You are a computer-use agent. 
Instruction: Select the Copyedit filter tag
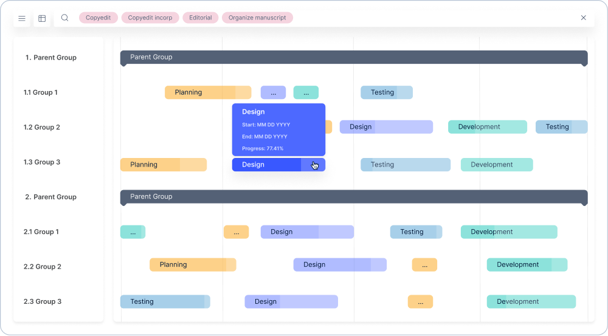pyautogui.click(x=98, y=18)
